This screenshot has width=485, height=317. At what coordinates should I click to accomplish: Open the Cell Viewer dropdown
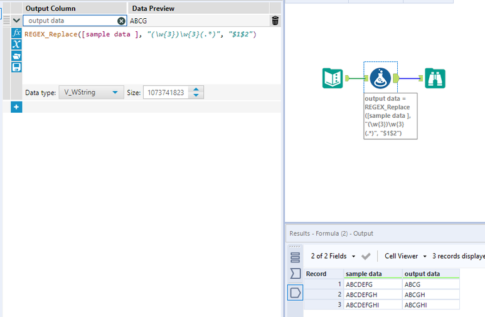tap(405, 256)
